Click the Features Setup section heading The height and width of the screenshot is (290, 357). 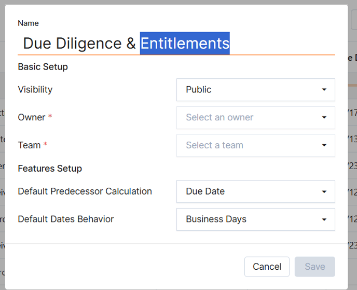click(50, 169)
